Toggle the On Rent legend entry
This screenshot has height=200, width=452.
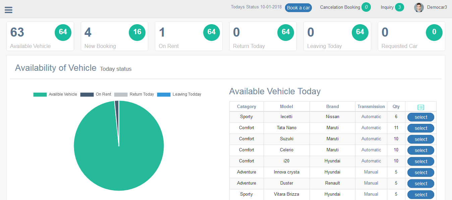click(x=96, y=94)
